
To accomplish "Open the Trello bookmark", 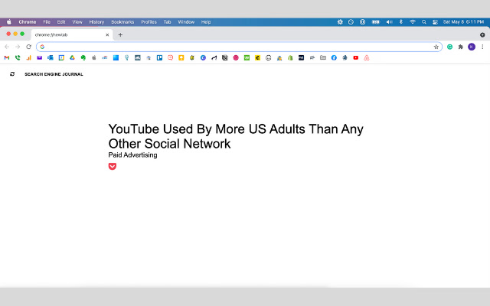I will pyautogui.click(x=159, y=58).
